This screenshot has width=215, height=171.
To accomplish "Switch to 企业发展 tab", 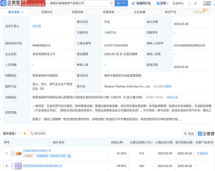I will tap(139, 12).
